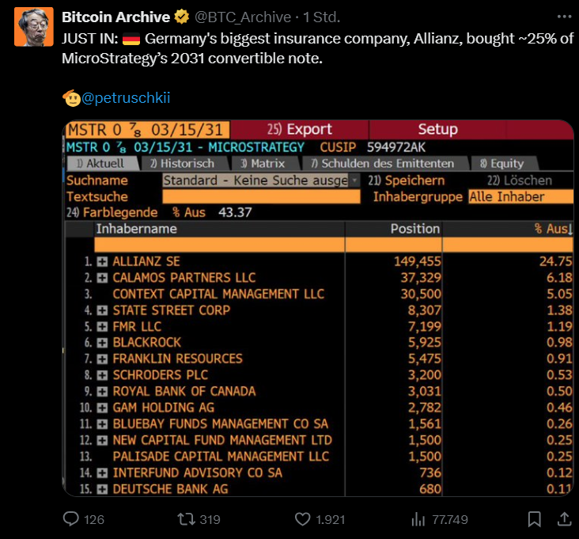Bookmark this post
The image size is (579, 539).
[535, 519]
